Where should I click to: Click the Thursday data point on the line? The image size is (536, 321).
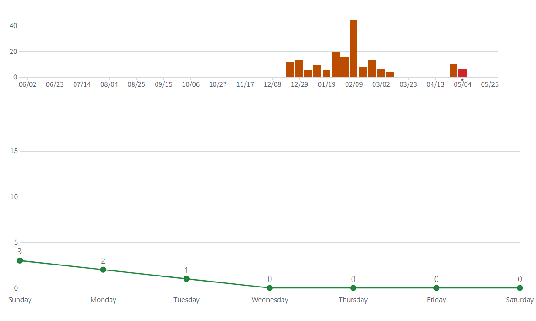353,288
